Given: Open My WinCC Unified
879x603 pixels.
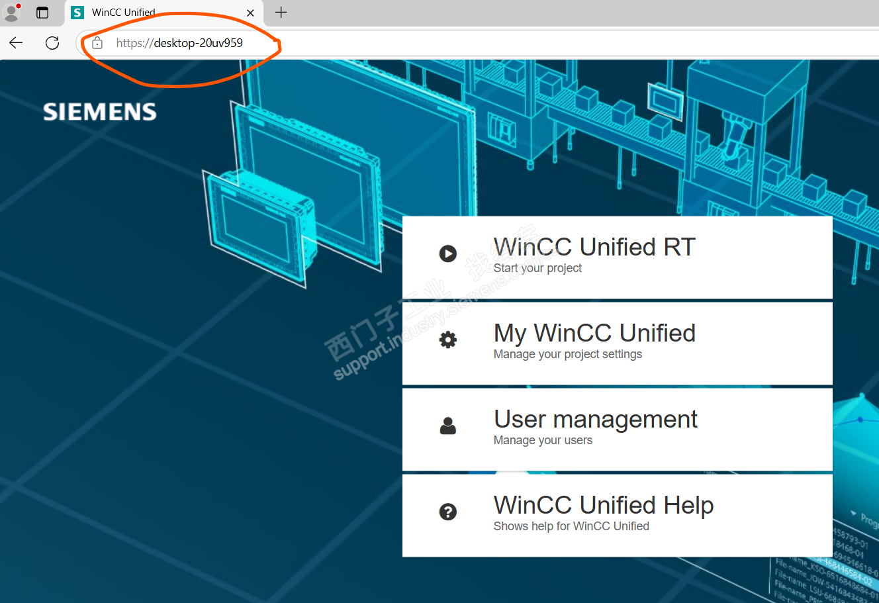Looking at the screenshot, I should tap(617, 344).
